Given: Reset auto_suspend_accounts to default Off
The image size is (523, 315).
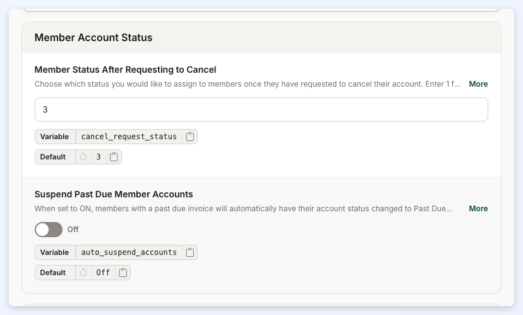Looking at the screenshot, I should [83, 273].
